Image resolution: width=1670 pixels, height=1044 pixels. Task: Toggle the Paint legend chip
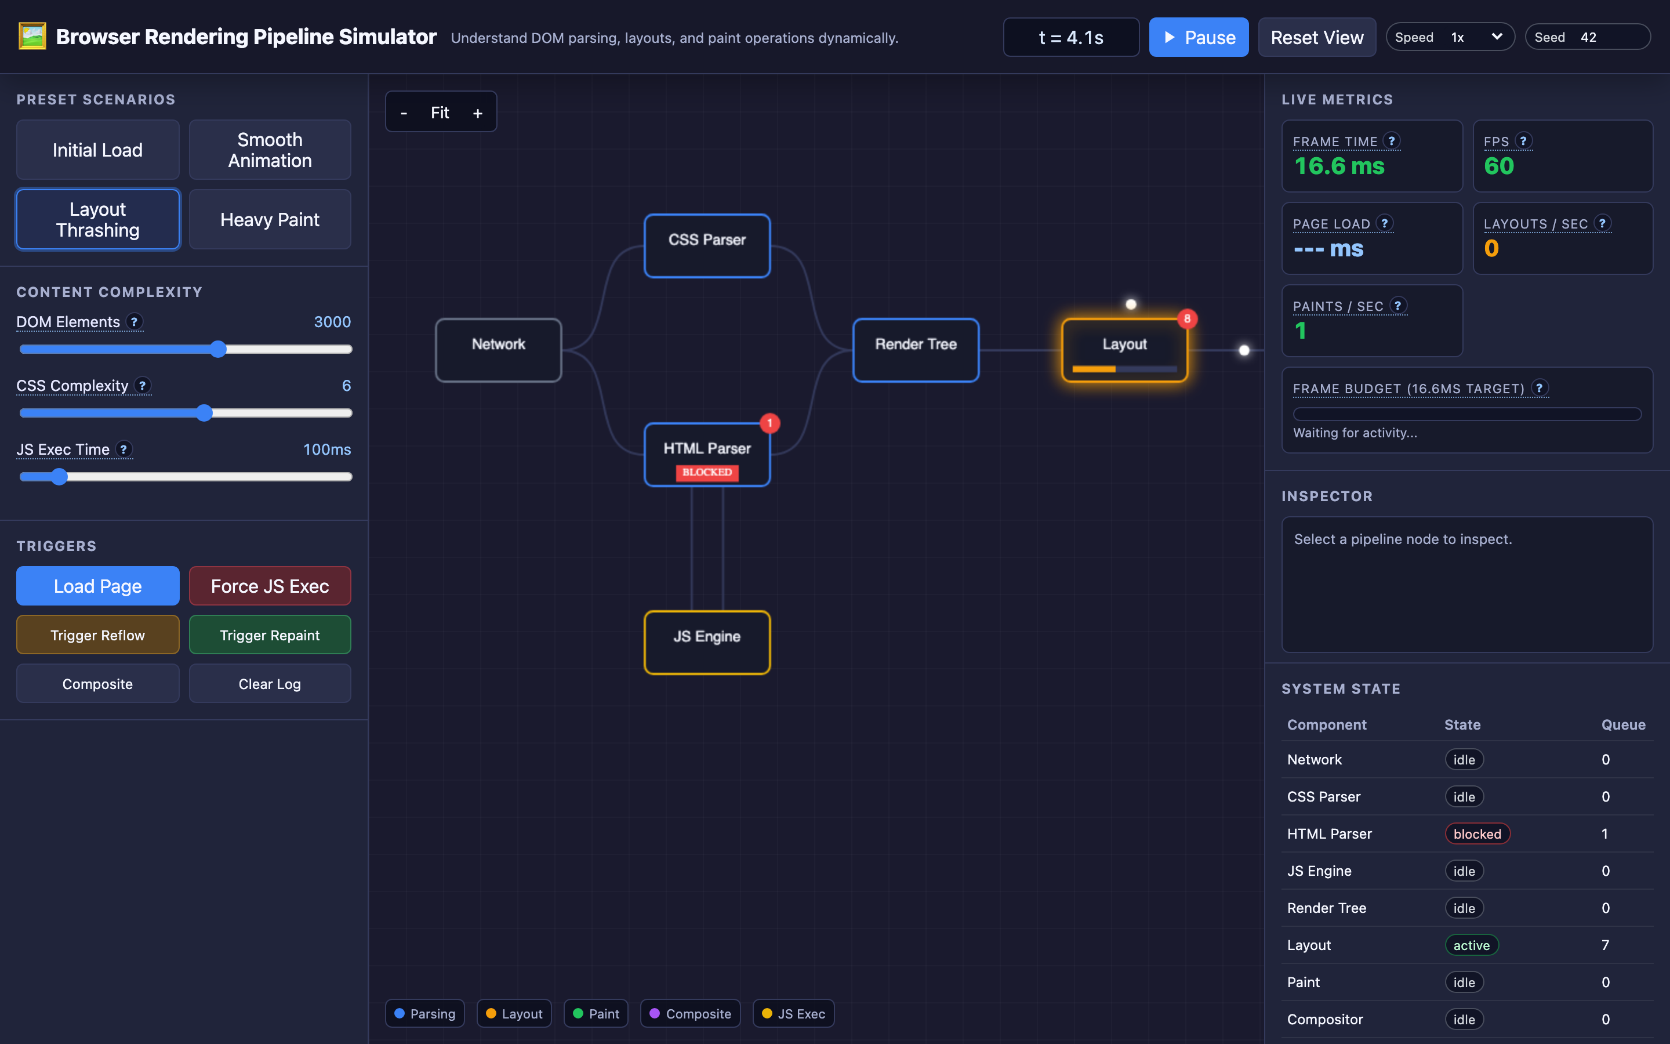[596, 1014]
